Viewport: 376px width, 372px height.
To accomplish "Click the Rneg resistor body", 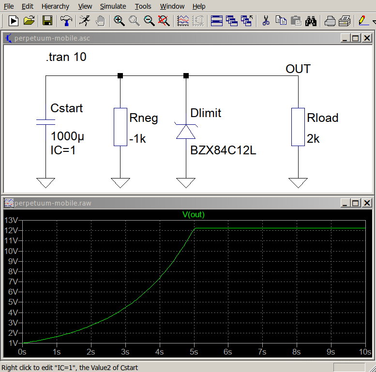I will coord(120,127).
